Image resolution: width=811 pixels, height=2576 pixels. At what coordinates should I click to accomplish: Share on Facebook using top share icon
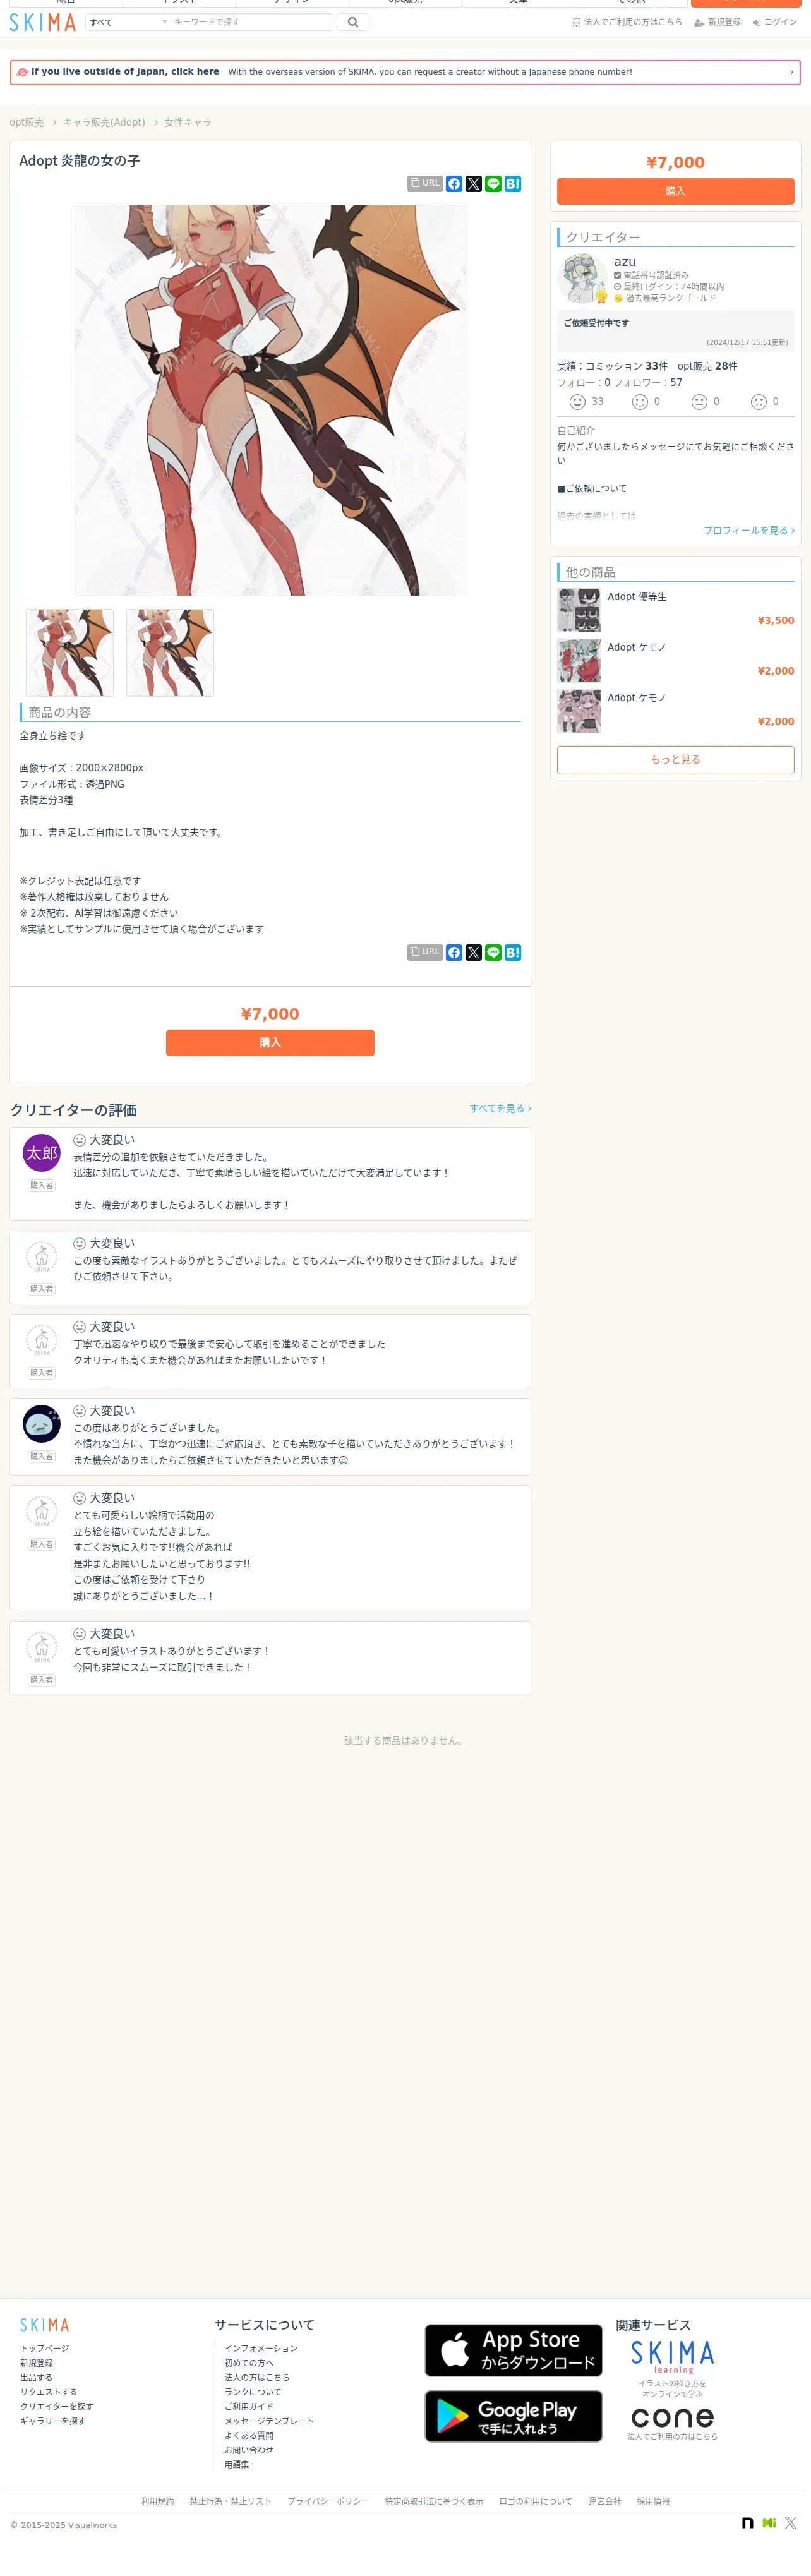pyautogui.click(x=454, y=184)
